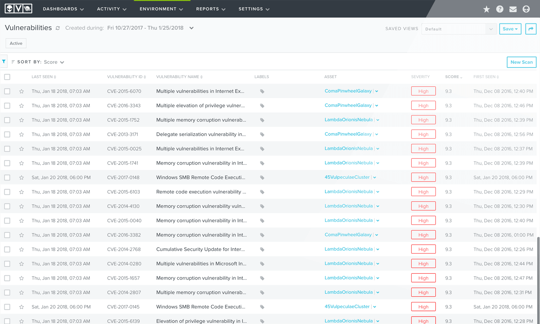Open the filter panel with funnel icon

[x=4, y=61]
